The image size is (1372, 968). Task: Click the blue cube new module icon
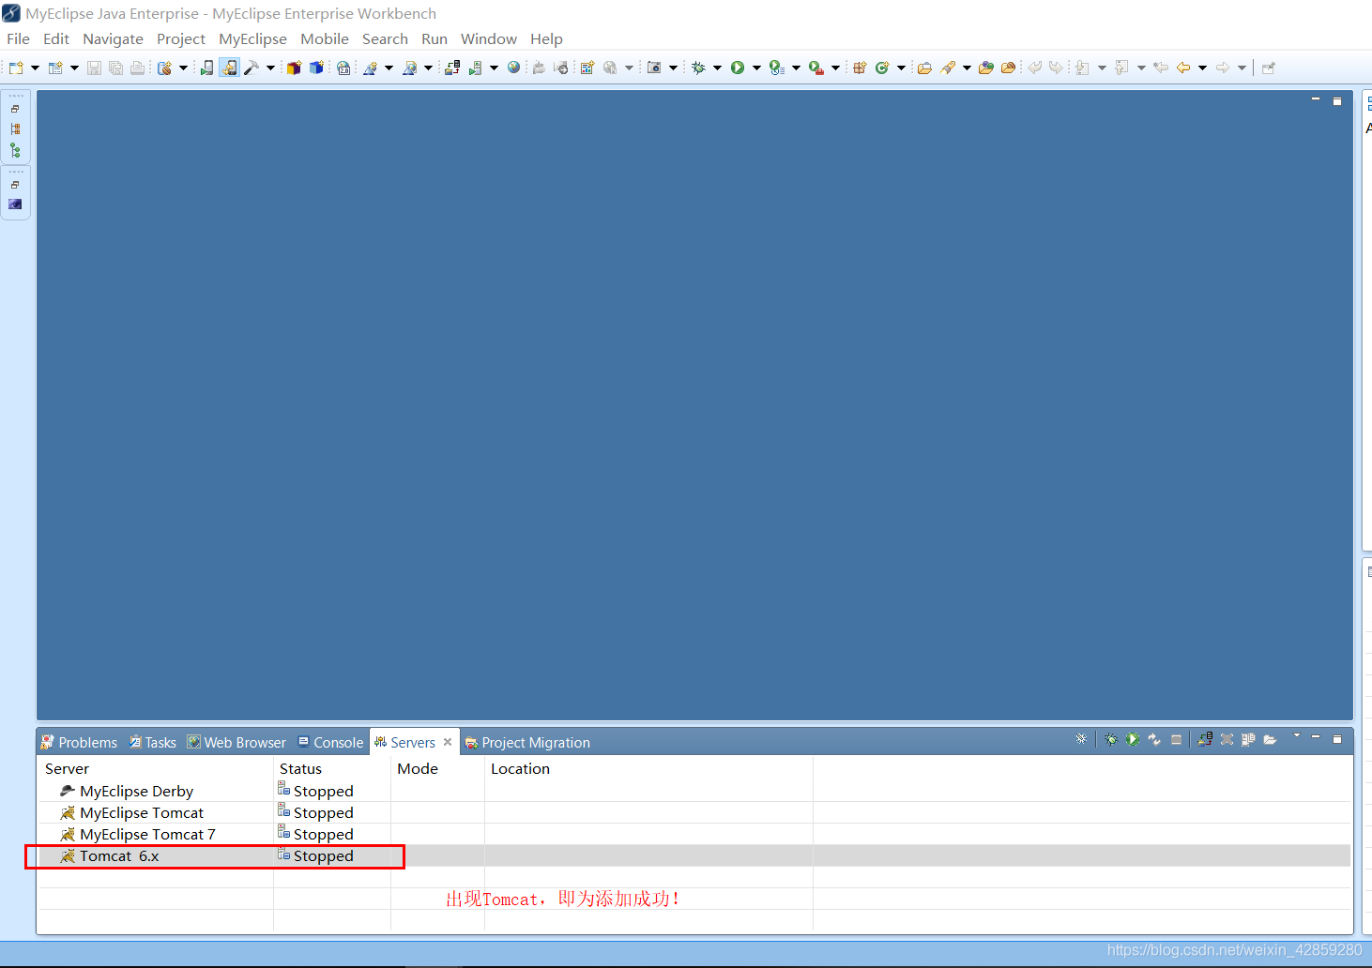tap(317, 68)
